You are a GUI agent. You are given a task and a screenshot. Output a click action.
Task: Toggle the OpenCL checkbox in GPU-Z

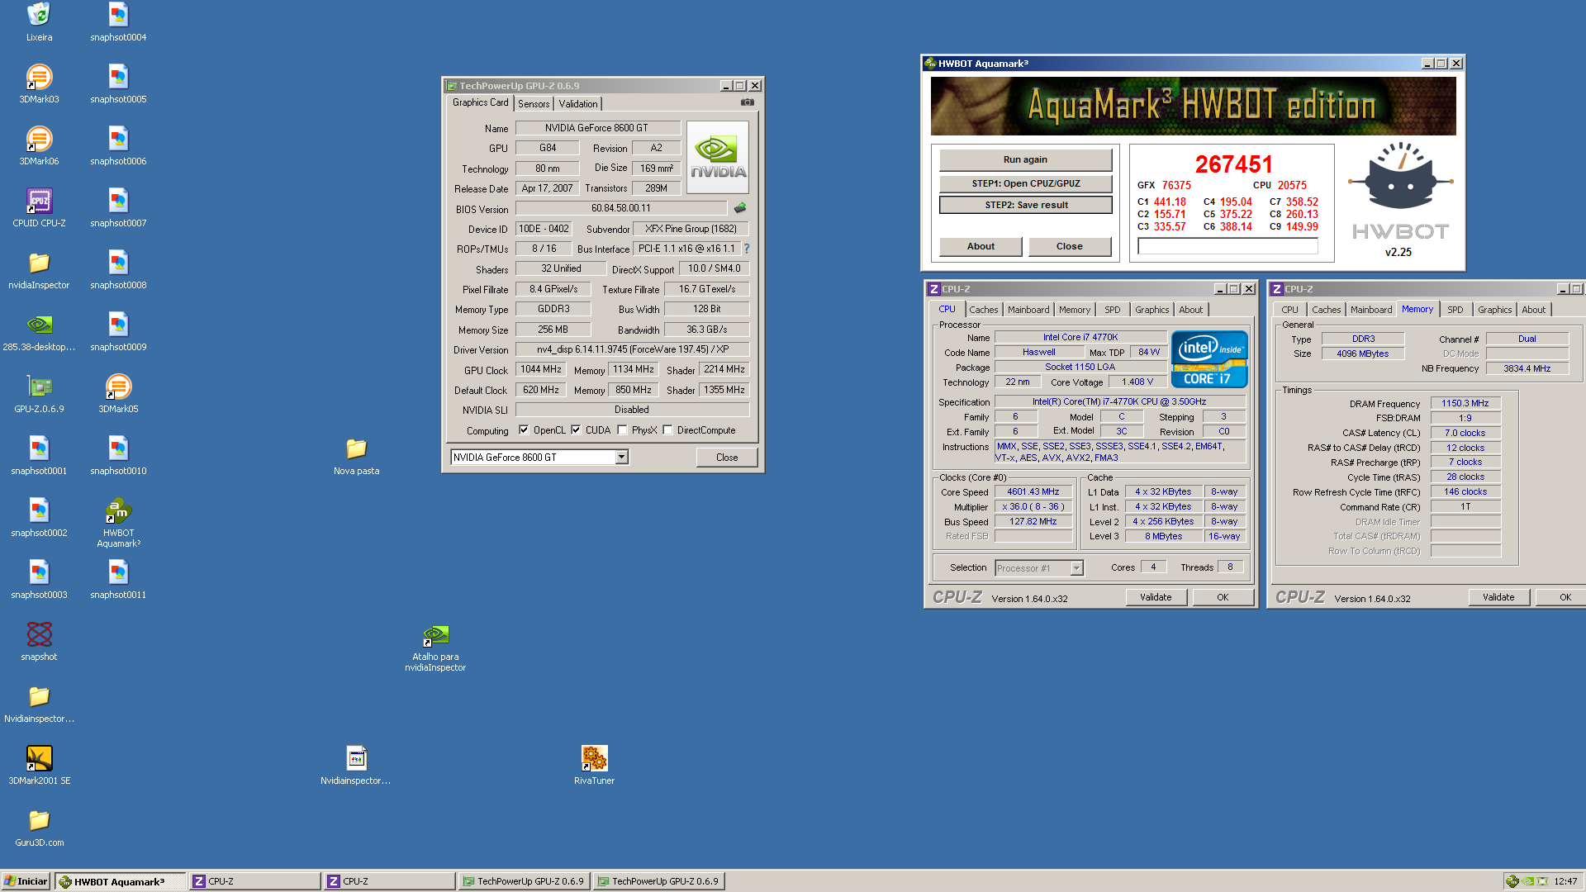pos(523,429)
